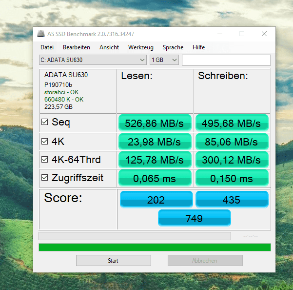Click the write access time 0,150 ms
The width and height of the screenshot is (293, 290).
[x=232, y=178]
